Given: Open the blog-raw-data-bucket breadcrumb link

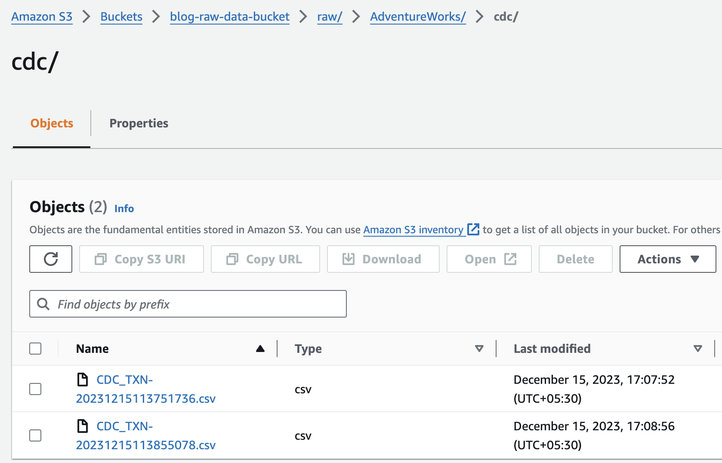Looking at the screenshot, I should tap(229, 16).
